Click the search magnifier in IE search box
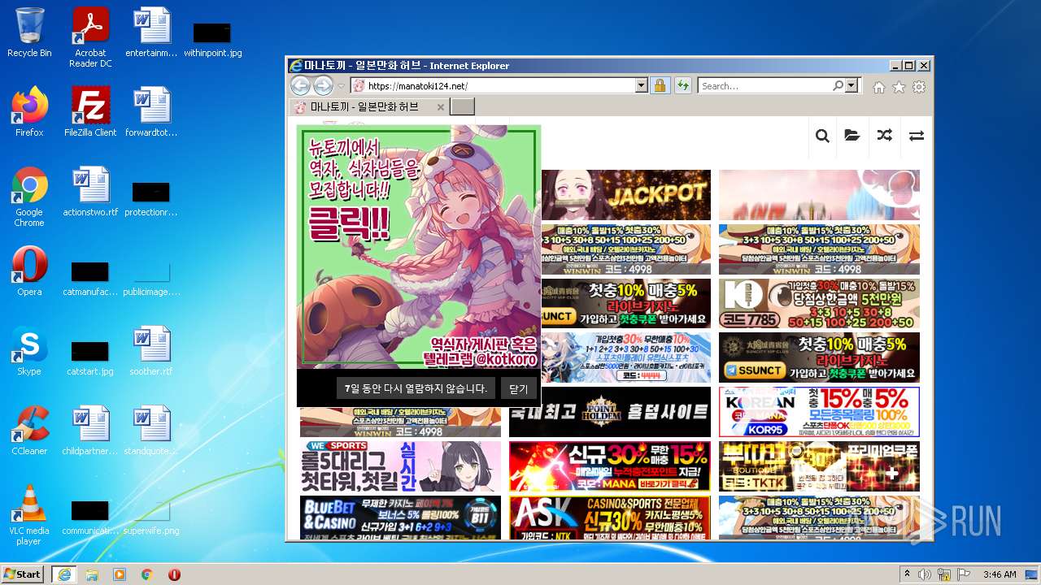The height and width of the screenshot is (585, 1041). 838,86
